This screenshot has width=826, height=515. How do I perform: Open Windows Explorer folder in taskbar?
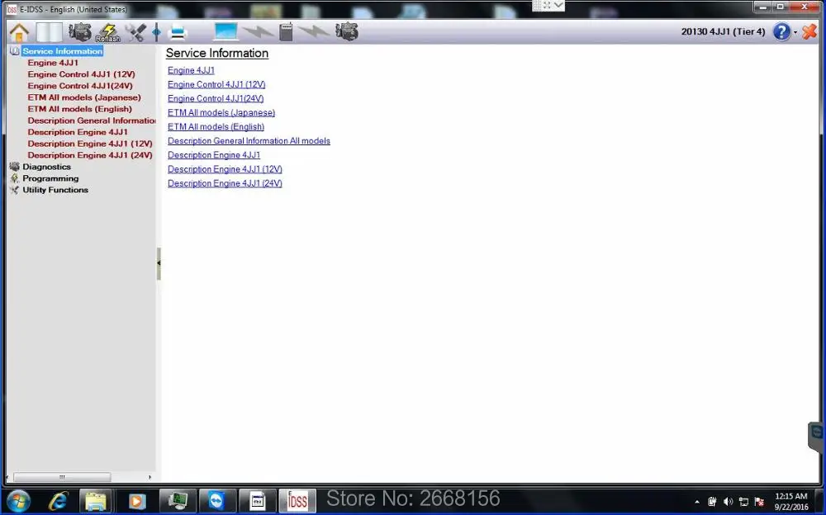96,501
